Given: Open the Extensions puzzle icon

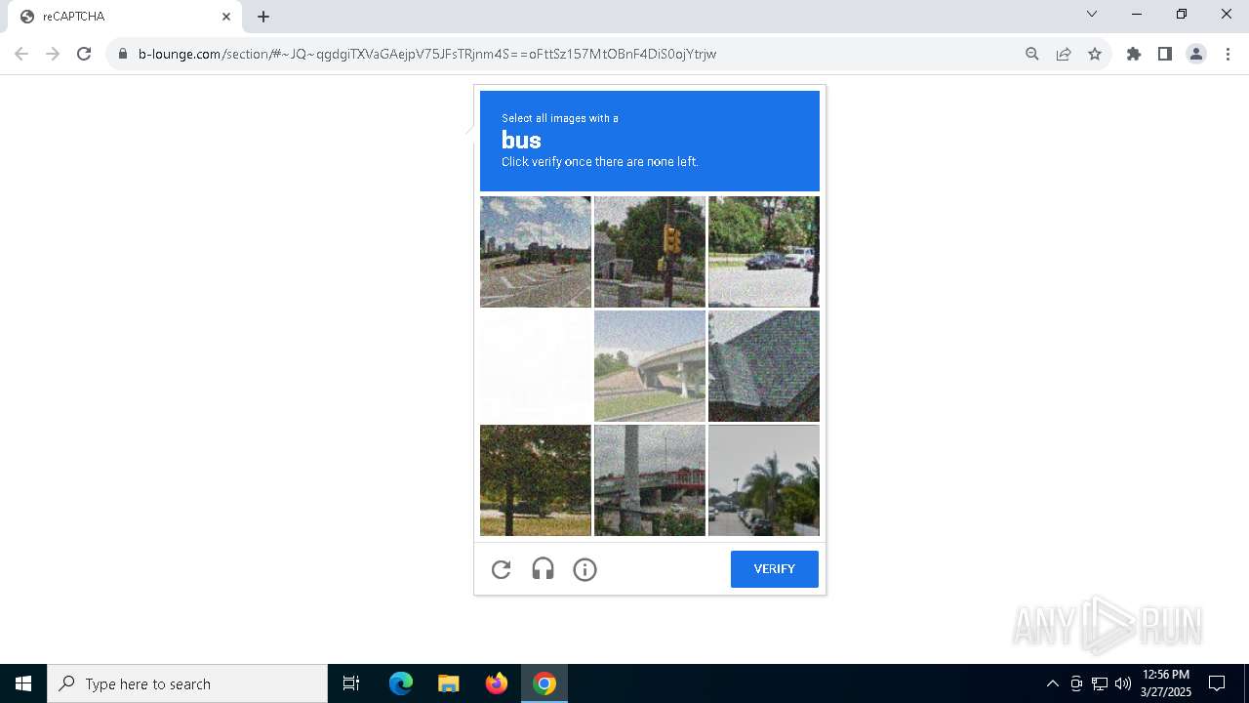Looking at the screenshot, I should pos(1134,54).
